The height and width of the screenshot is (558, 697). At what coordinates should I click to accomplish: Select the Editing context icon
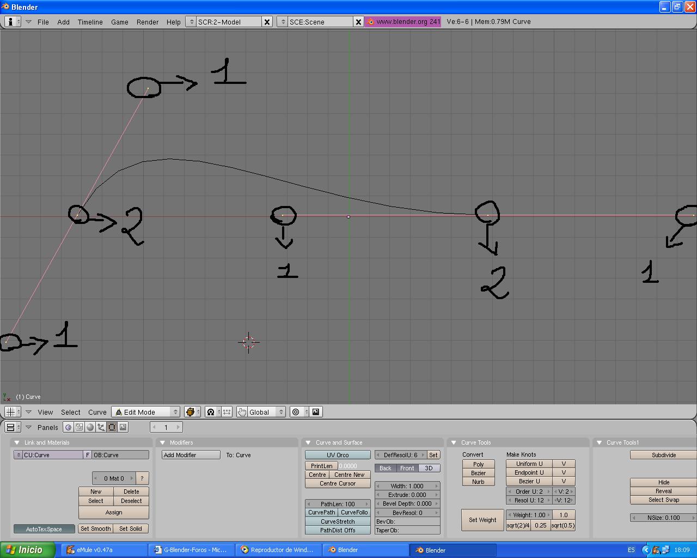pyautogui.click(x=112, y=427)
